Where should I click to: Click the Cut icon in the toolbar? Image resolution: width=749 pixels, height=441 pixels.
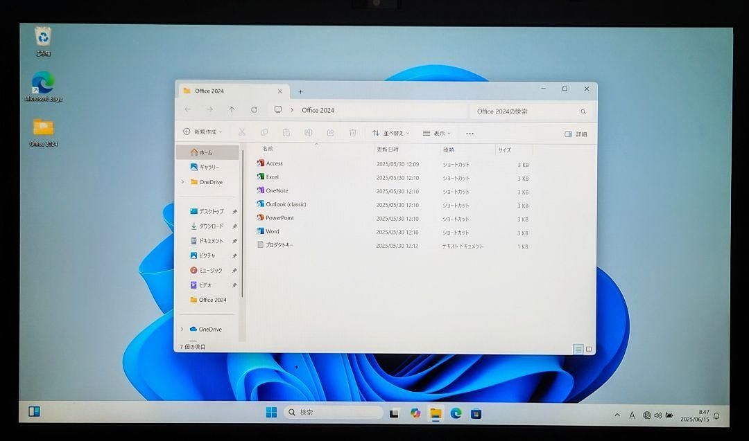pyautogui.click(x=241, y=132)
